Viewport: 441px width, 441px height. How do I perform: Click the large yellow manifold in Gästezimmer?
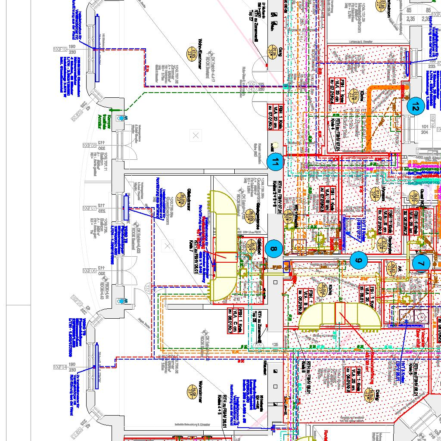222,245
